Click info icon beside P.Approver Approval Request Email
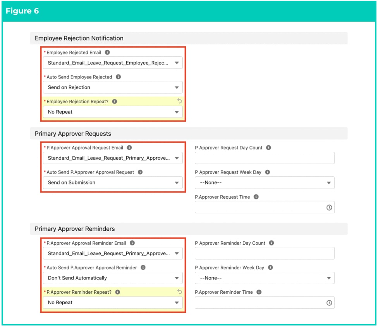 (129, 148)
